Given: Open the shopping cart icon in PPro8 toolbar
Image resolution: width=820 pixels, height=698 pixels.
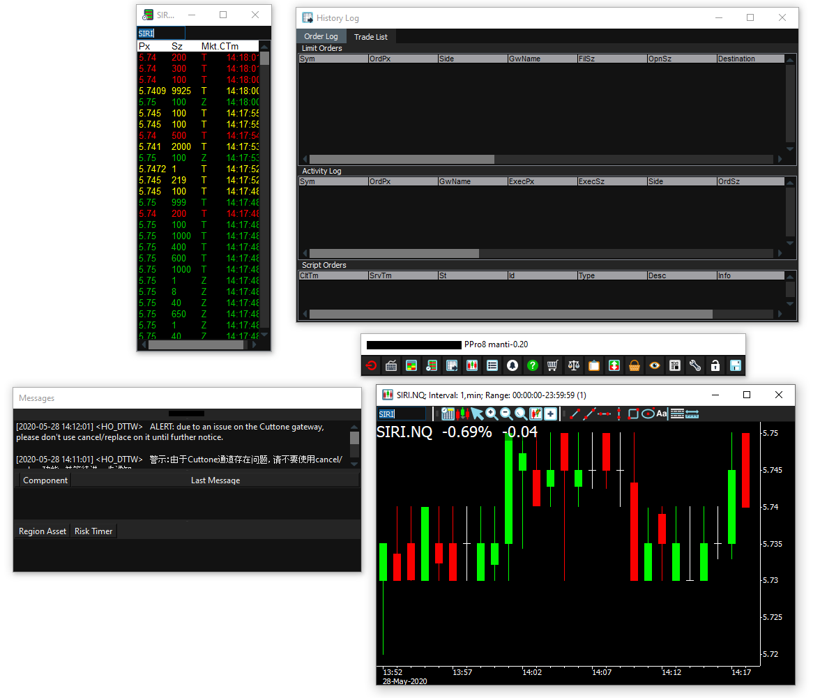Looking at the screenshot, I should (x=553, y=365).
